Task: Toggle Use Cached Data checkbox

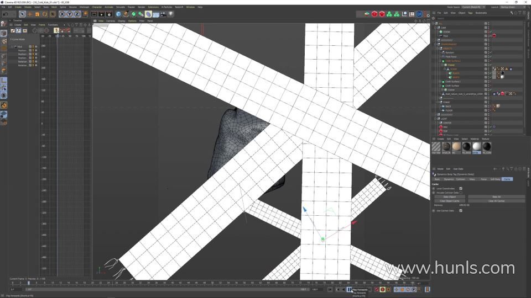Action: tap(461, 210)
